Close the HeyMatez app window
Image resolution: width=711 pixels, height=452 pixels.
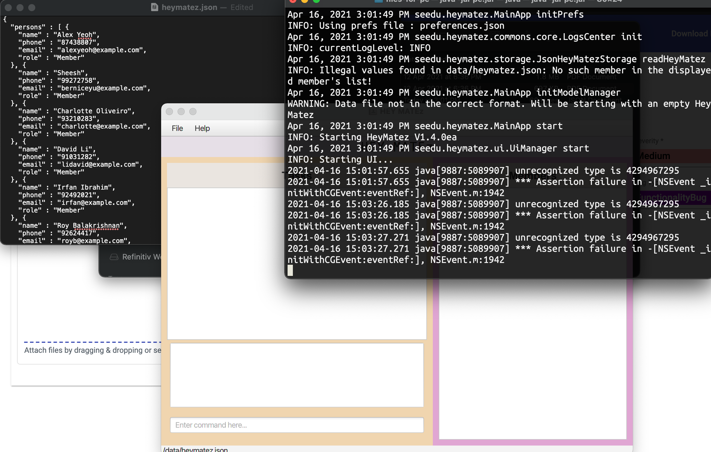point(169,112)
